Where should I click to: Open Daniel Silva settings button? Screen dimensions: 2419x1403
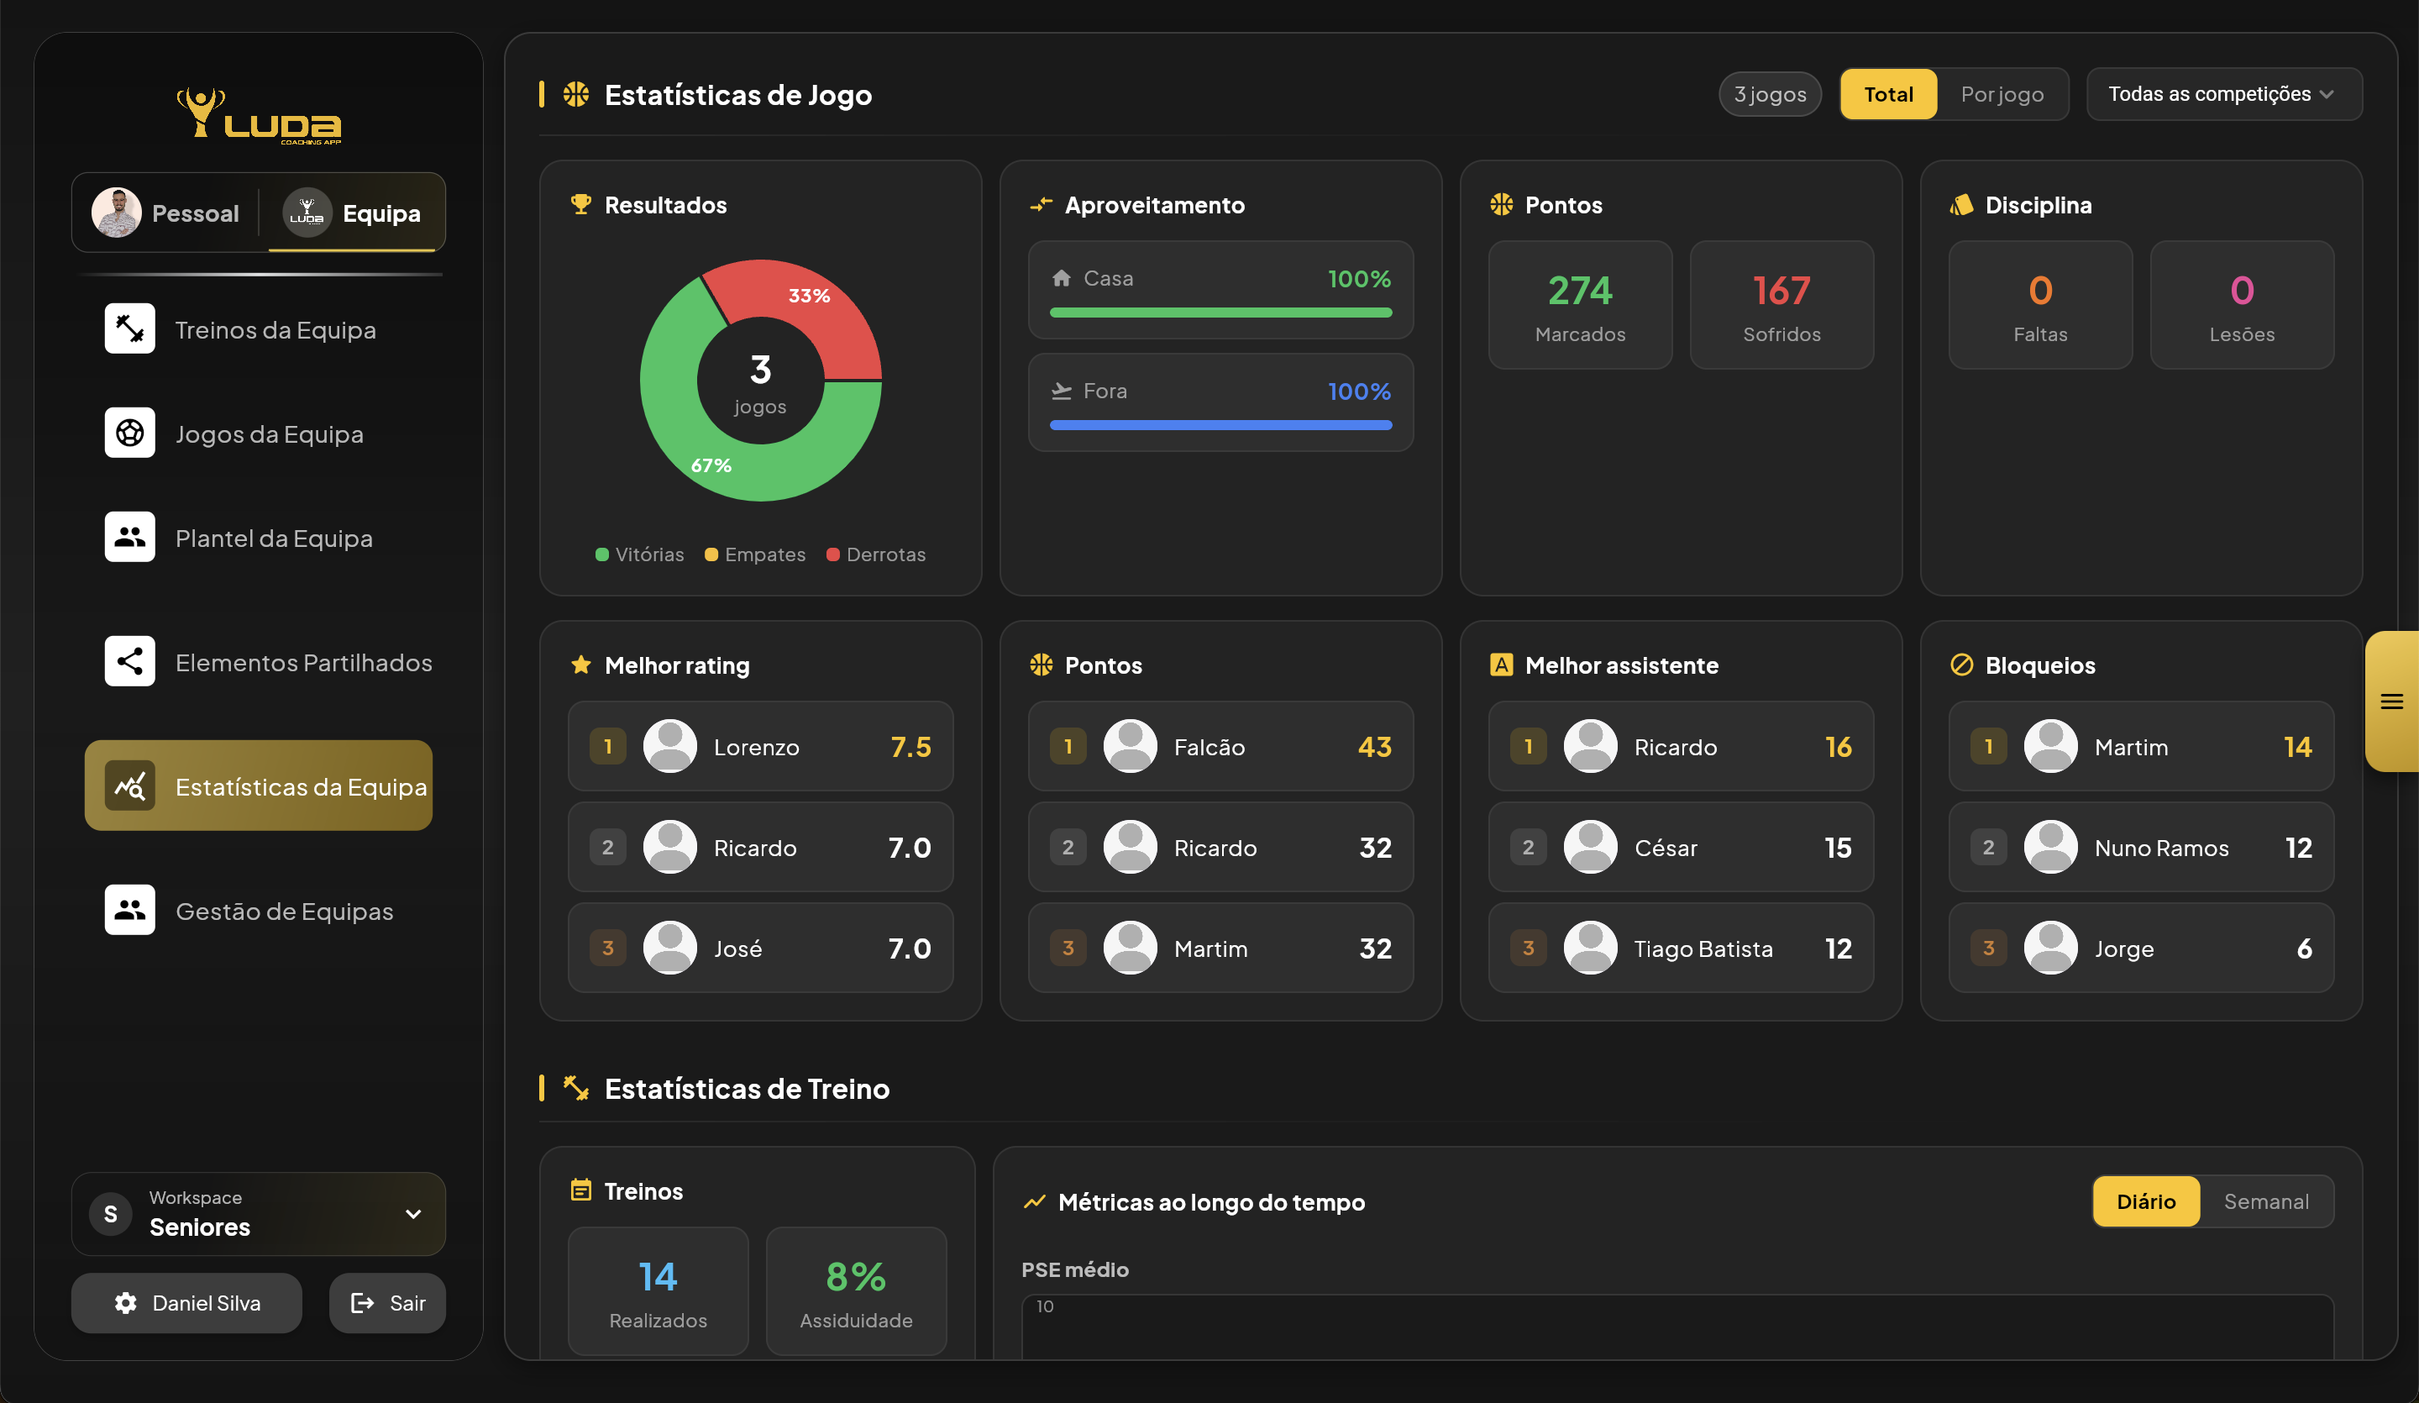(186, 1303)
